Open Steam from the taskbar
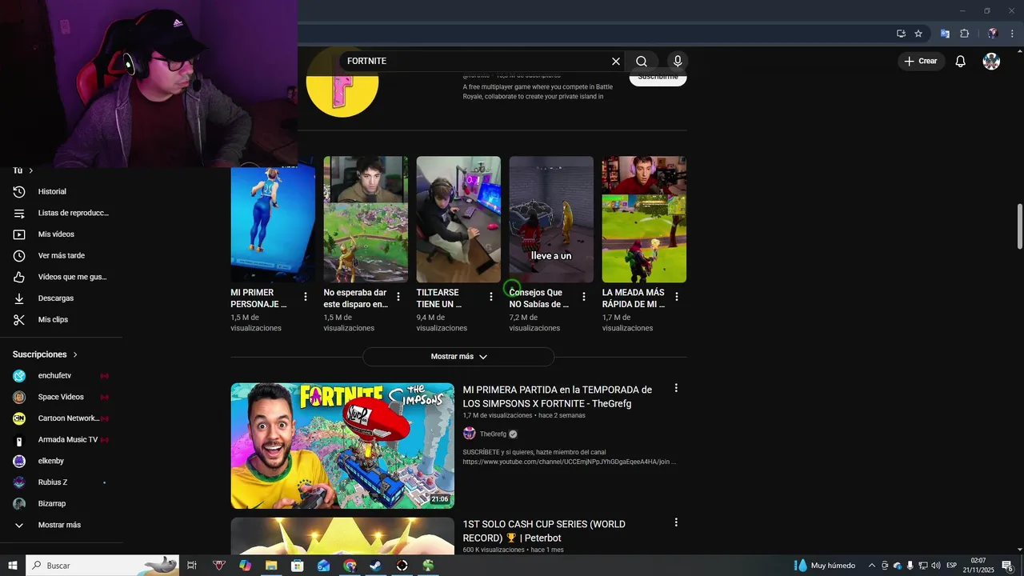This screenshot has height=576, width=1024. pyautogui.click(x=376, y=566)
